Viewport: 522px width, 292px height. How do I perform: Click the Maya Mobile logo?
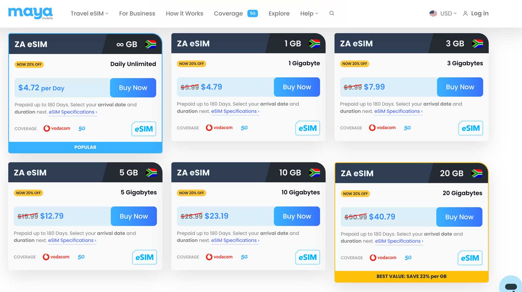(31, 13)
